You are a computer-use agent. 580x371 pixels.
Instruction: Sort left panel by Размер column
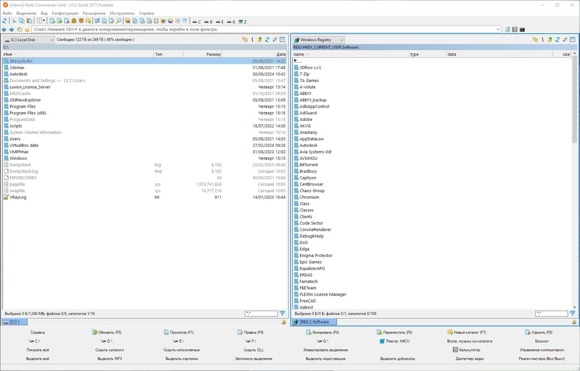pos(203,54)
